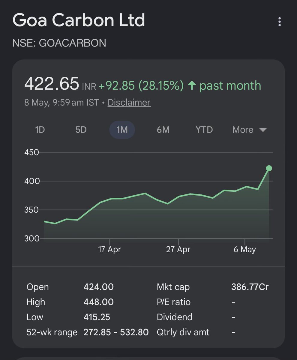
Task: Click the 8 May, 9:59 am IST timestamp
Action: pyautogui.click(x=61, y=103)
